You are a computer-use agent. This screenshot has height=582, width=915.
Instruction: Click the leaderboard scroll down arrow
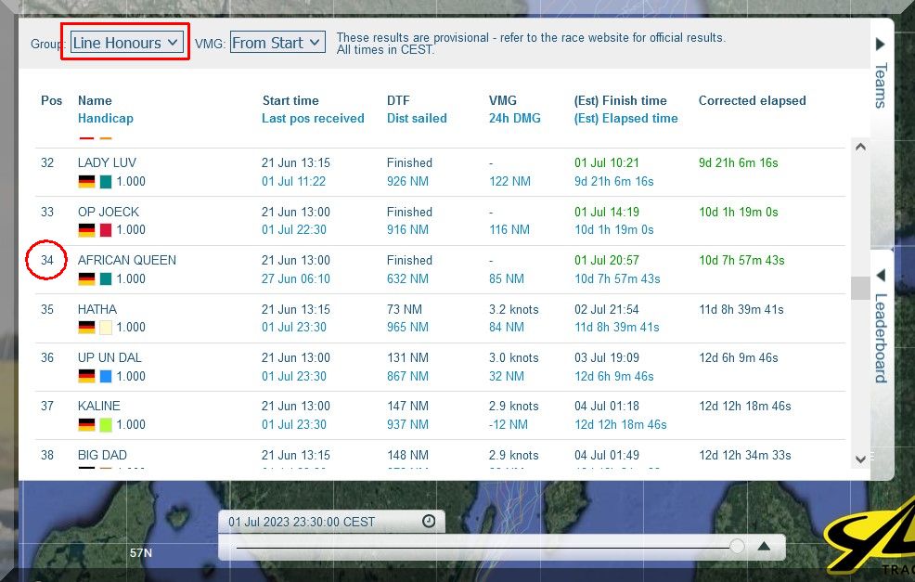point(860,459)
